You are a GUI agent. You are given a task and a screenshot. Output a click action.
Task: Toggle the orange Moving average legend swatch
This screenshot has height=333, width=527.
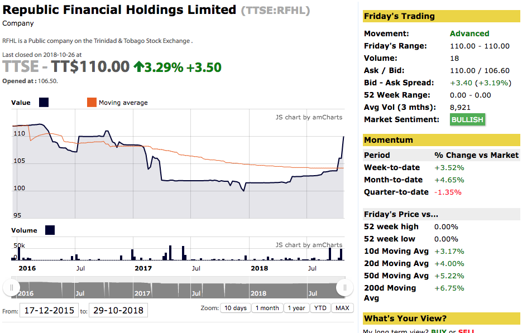tap(92, 103)
